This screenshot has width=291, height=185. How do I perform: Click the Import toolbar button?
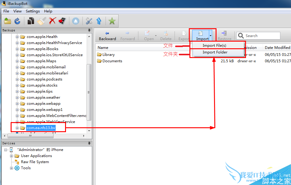tap(201, 36)
